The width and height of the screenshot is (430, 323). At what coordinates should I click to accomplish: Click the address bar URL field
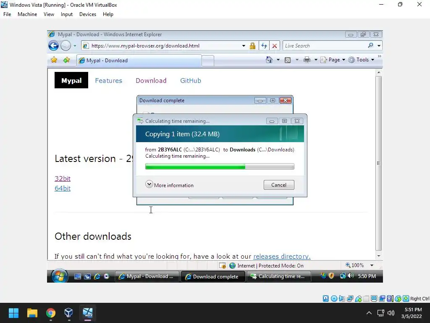165,46
